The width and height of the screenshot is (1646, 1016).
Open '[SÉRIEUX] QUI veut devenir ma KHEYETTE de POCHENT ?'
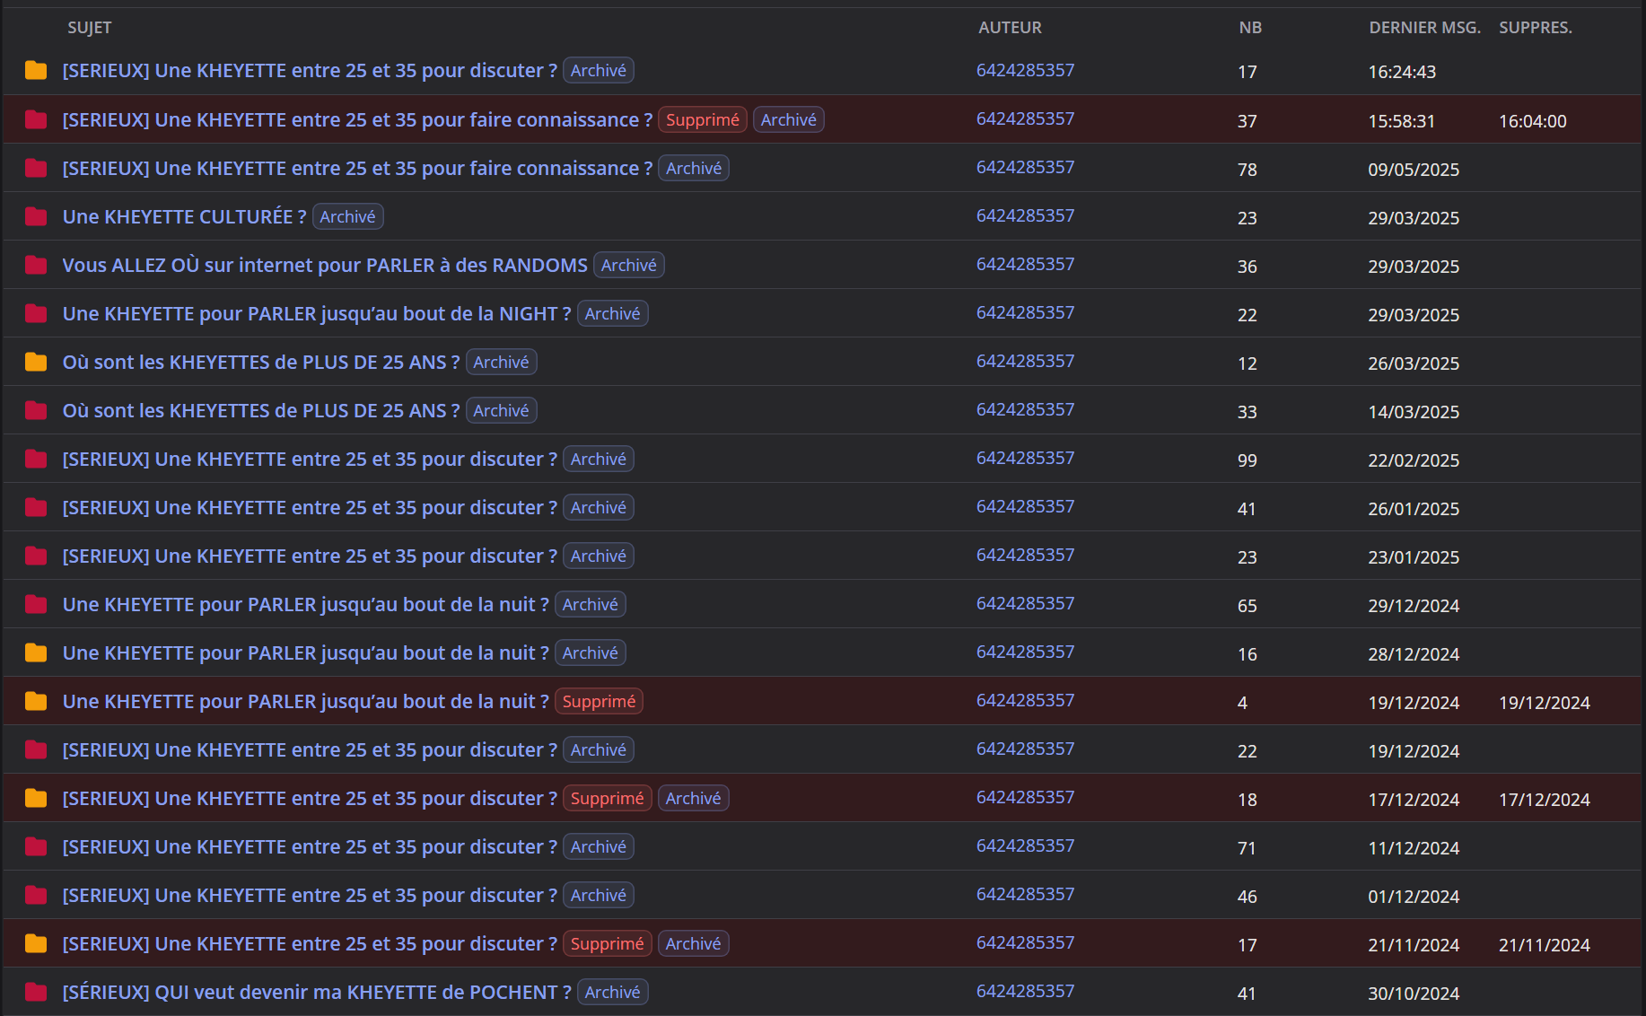pos(317,992)
